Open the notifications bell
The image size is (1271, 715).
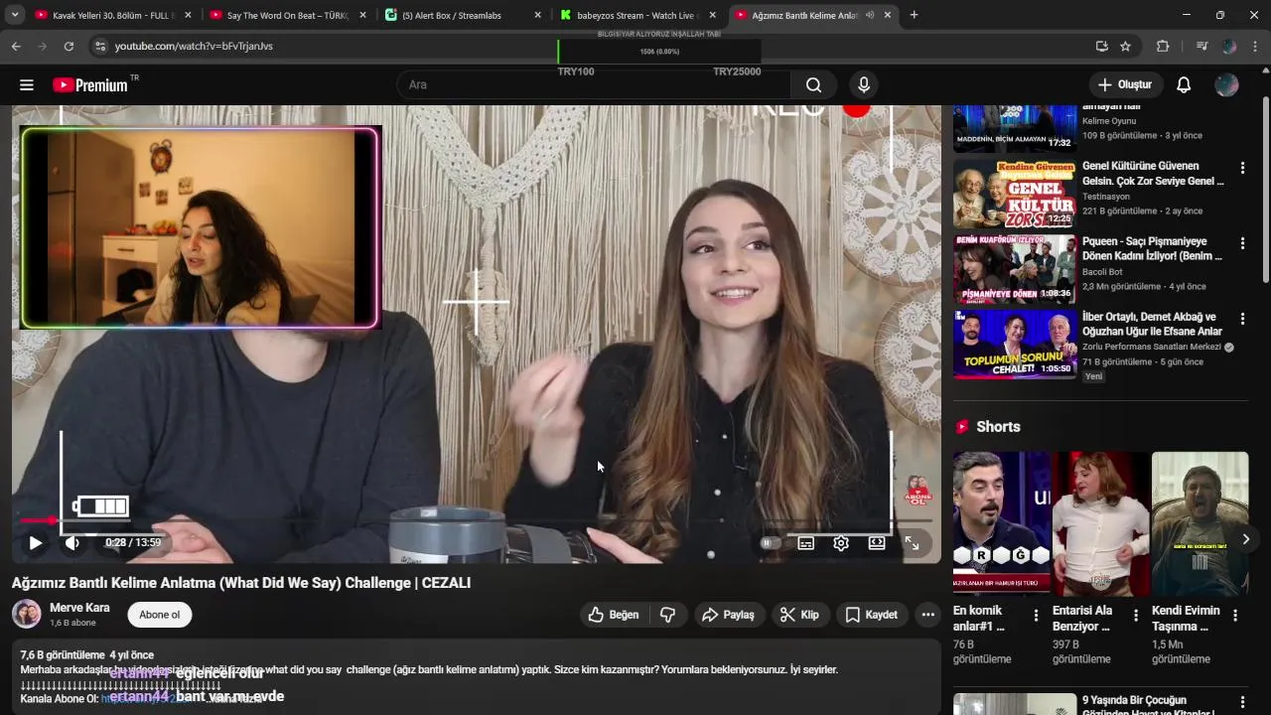coord(1184,85)
